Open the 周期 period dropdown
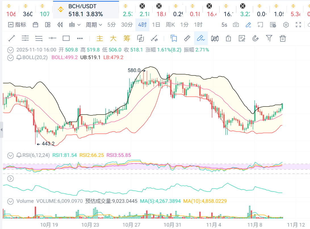 (x=94, y=25)
